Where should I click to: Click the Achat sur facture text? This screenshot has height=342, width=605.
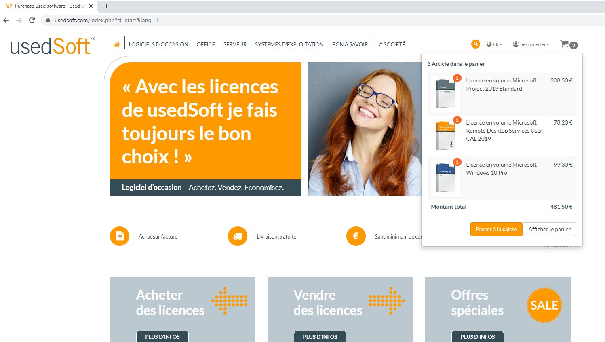(x=158, y=236)
